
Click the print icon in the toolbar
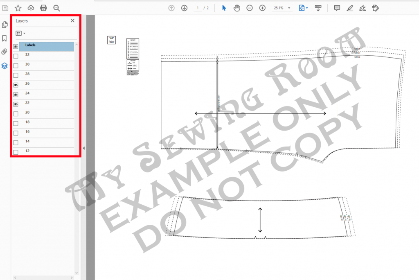(x=43, y=8)
